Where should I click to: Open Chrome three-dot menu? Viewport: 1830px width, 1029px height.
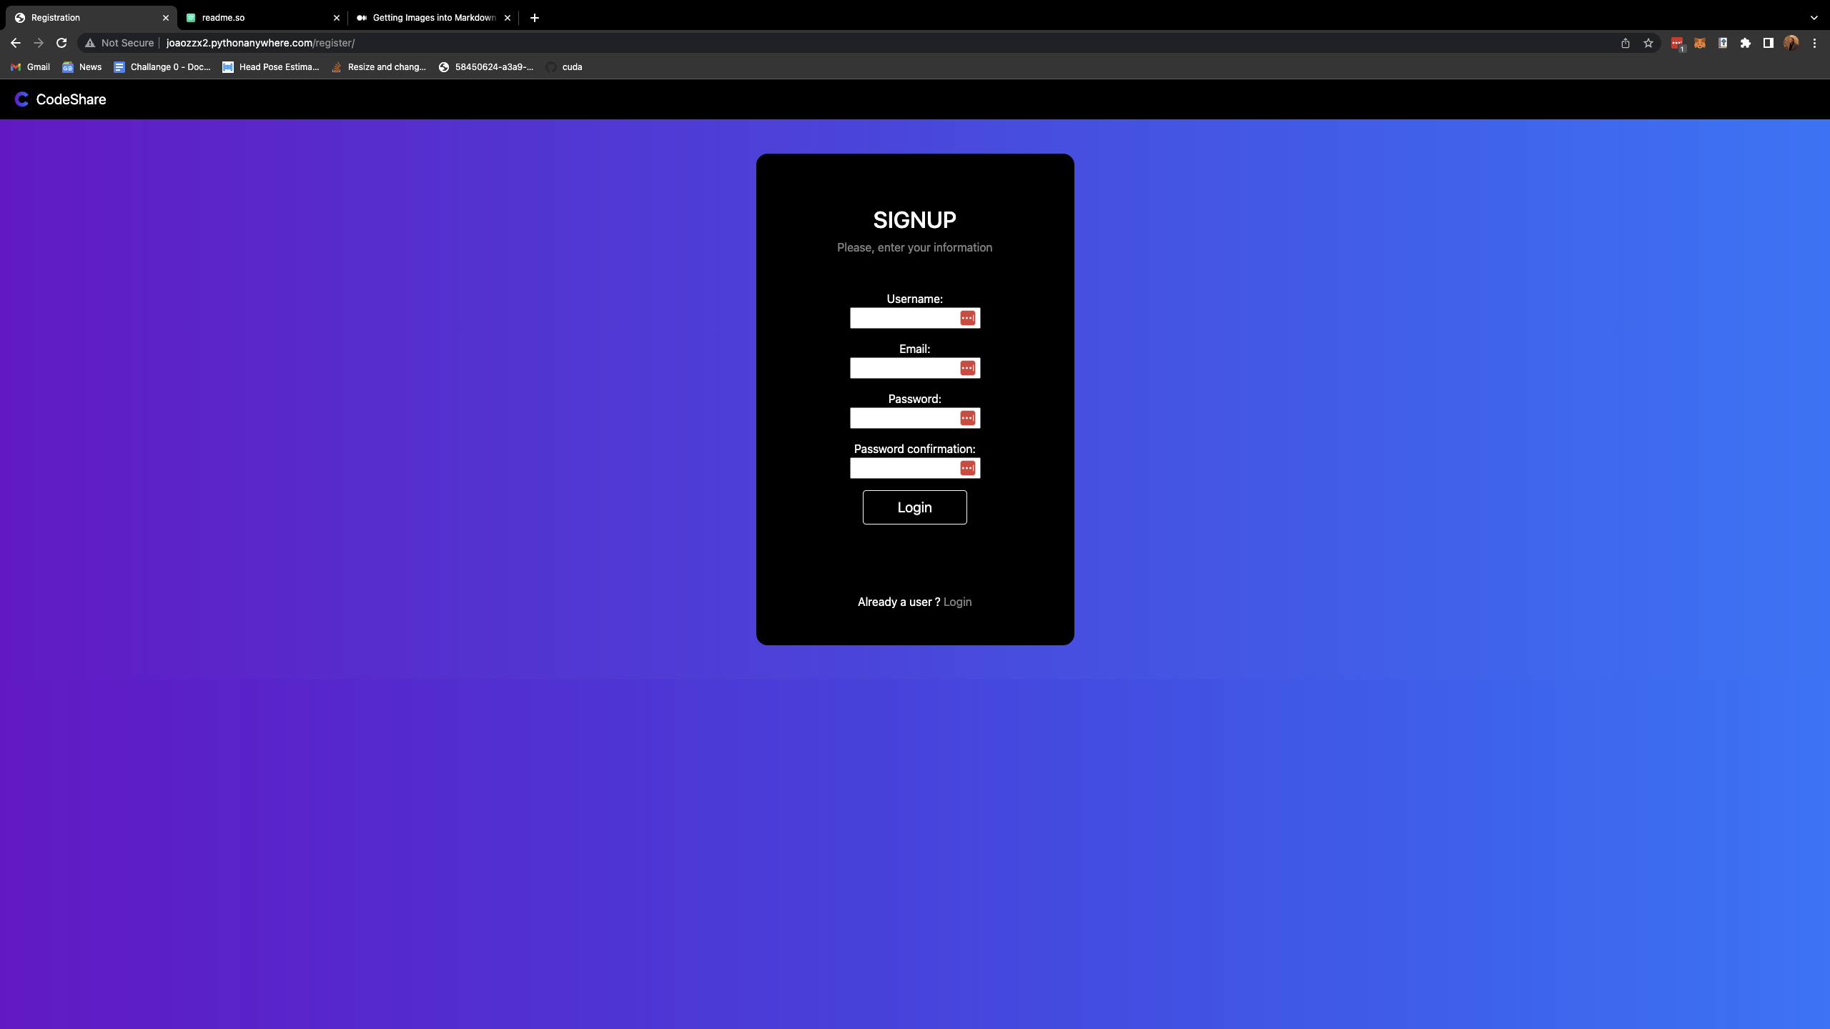1814,43
